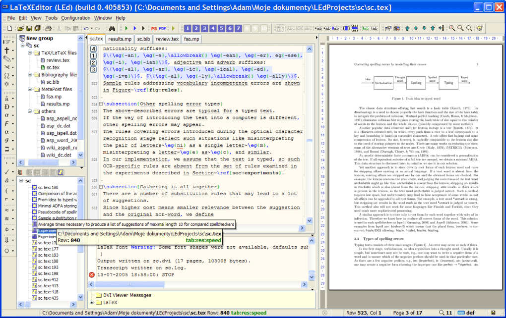Viewport: 506px width, 318px height.
Task: Zoom in with the plus magnifier icon
Action: (x=452, y=28)
